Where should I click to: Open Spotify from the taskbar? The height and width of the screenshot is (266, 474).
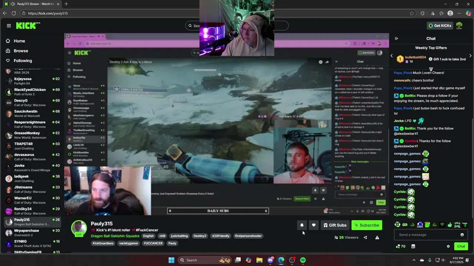pyautogui.click(x=303, y=260)
